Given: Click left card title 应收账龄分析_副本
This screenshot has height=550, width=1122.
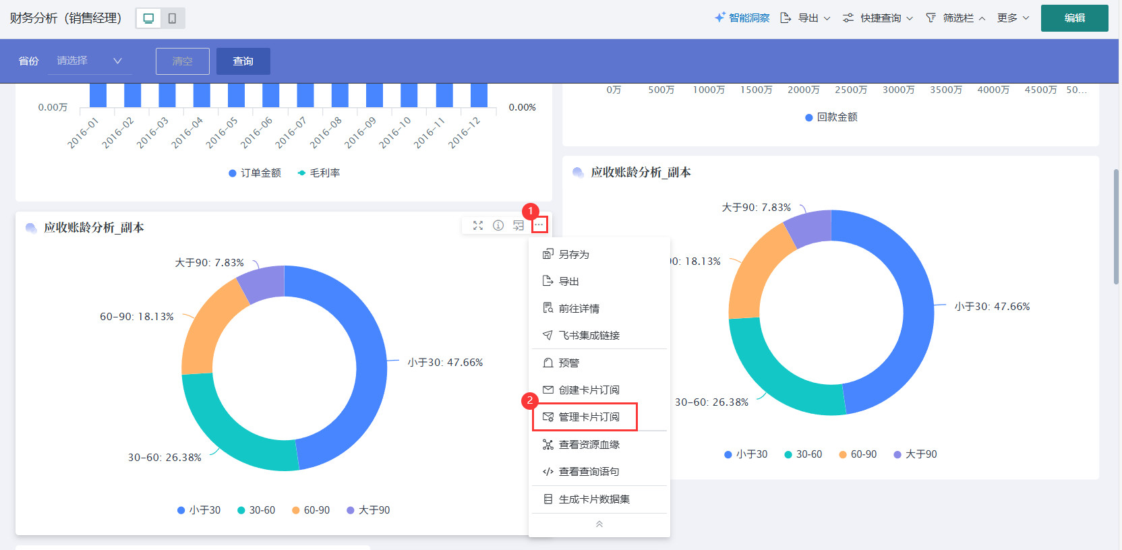Looking at the screenshot, I should click(94, 228).
